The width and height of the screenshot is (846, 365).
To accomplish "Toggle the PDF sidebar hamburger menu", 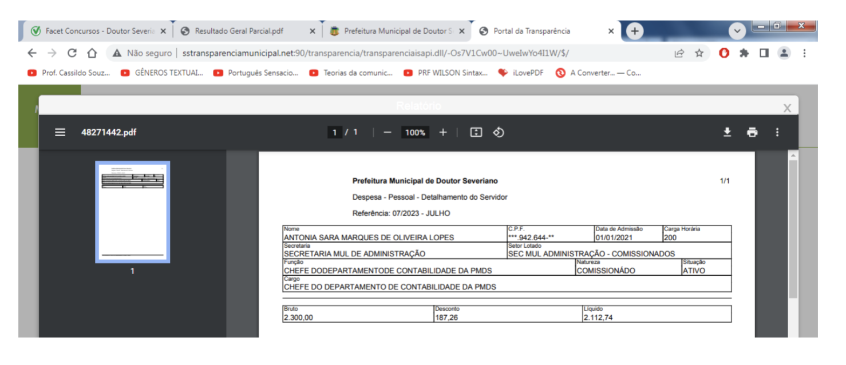I will tap(60, 132).
